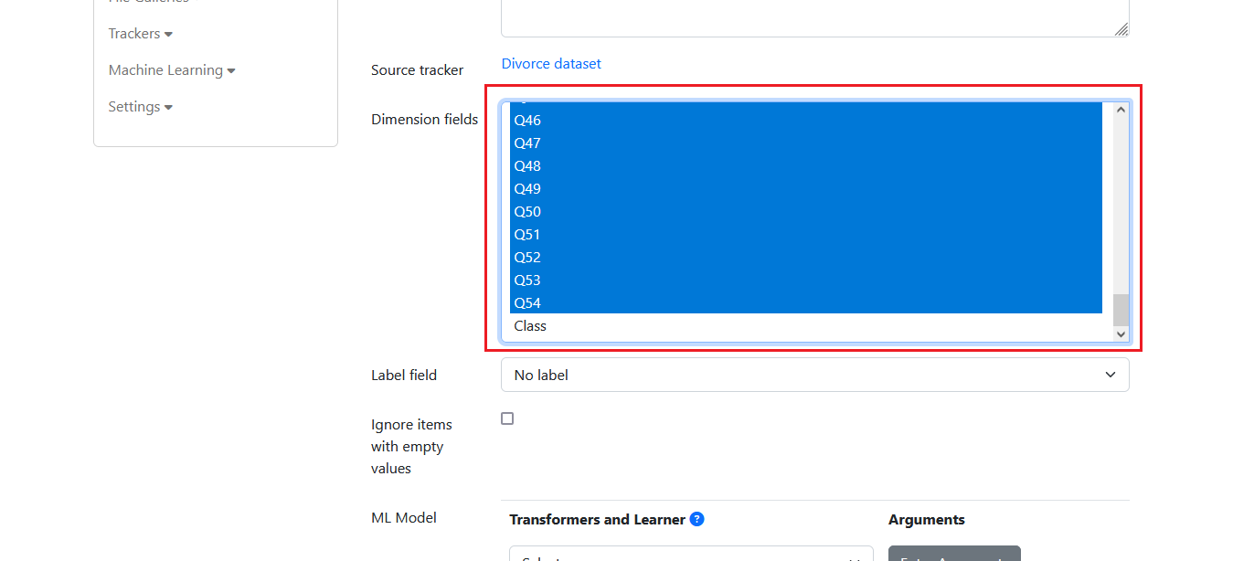Image resolution: width=1233 pixels, height=561 pixels.
Task: Open the Label field dropdown showing No label
Action: [x=814, y=375]
